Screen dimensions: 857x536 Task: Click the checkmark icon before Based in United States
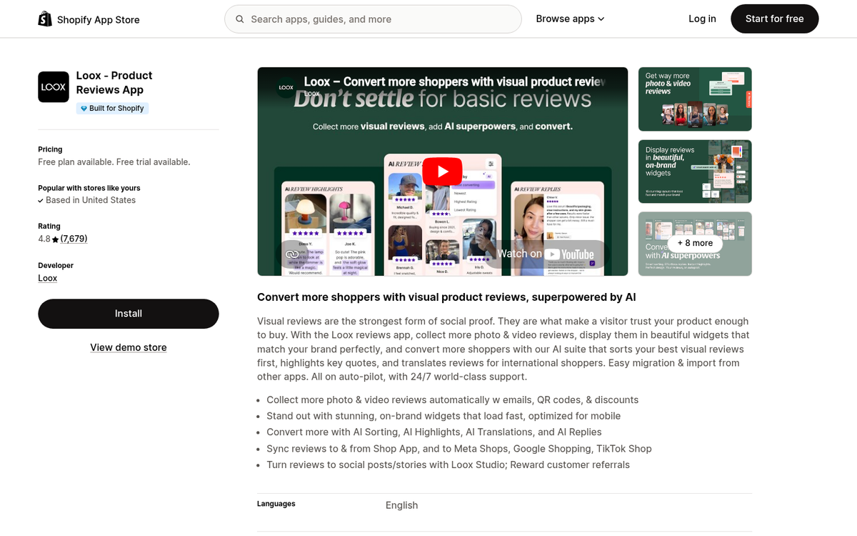coord(41,200)
